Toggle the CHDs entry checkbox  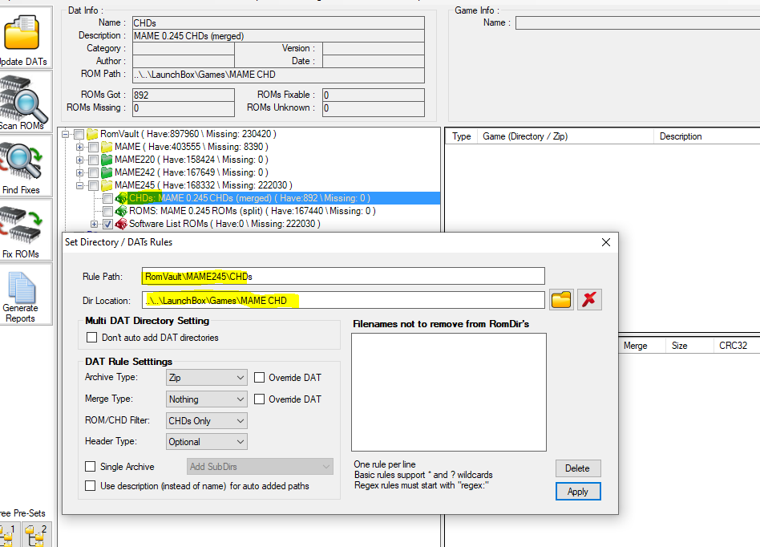[107, 198]
